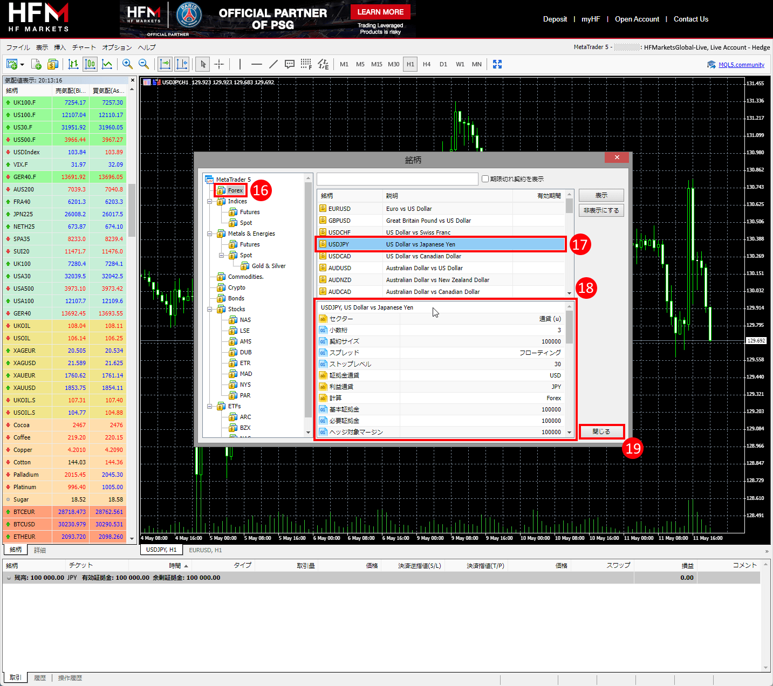
Task: Click the 閉じる button
Action: click(601, 431)
